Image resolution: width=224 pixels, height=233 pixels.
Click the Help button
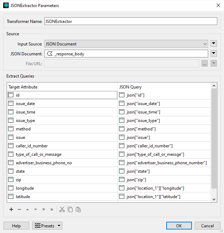tap(16, 226)
